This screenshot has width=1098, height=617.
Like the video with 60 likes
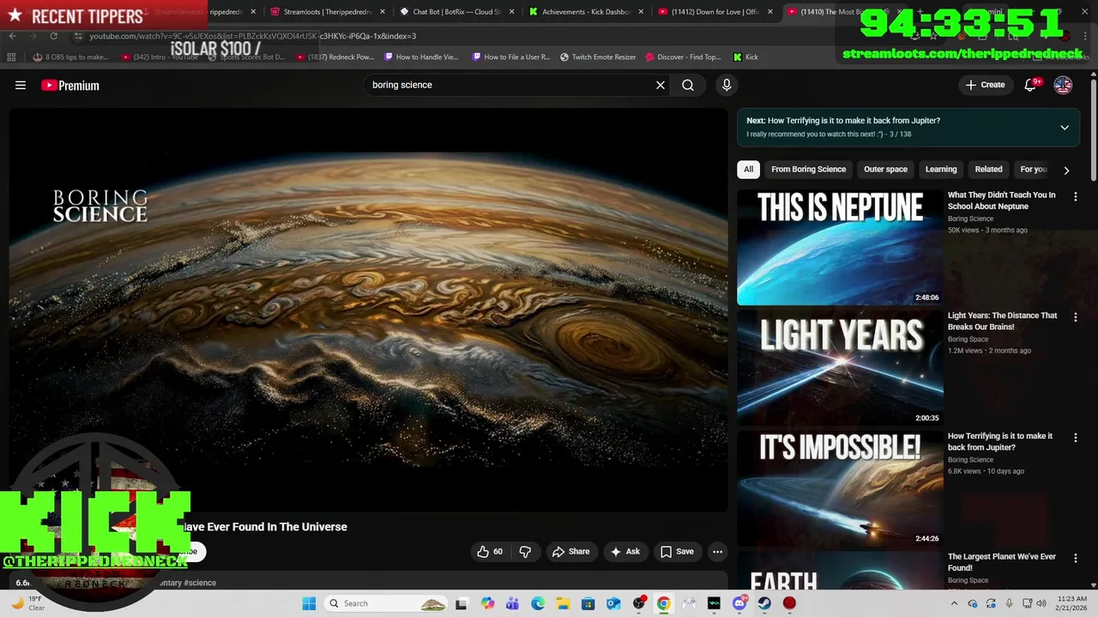click(x=490, y=552)
